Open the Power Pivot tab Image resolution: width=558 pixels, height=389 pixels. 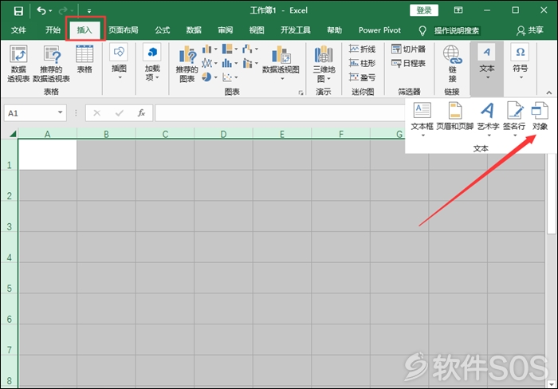point(379,30)
